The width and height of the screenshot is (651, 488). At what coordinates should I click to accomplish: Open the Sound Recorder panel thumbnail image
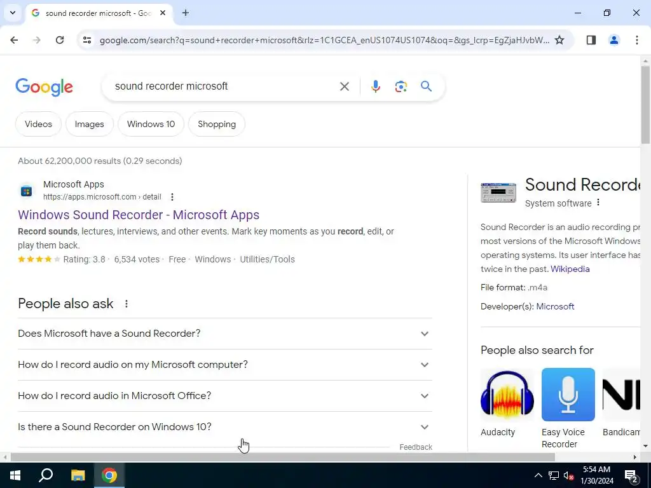(498, 193)
